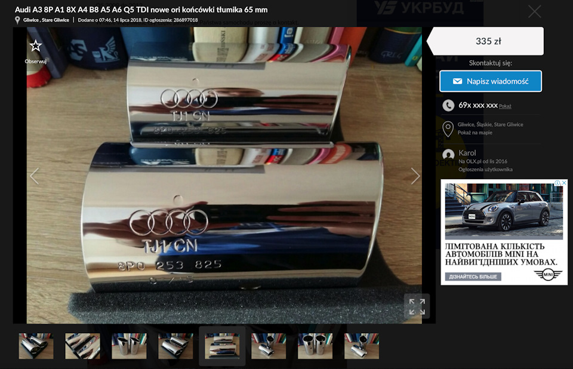The width and height of the screenshot is (573, 369).
Task: Show previous photo with left arrow
Action: [35, 176]
